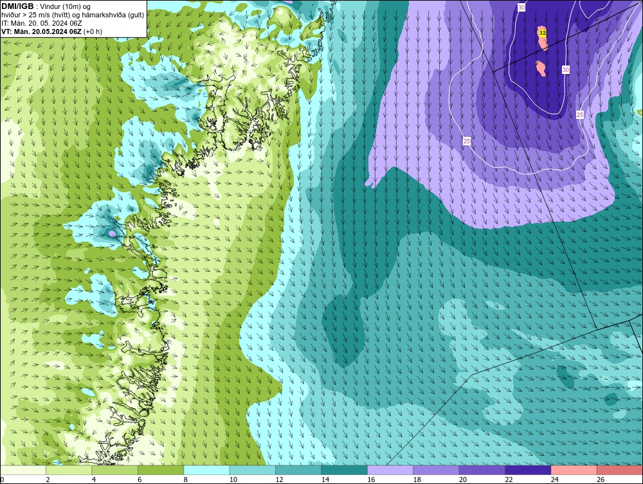The height and width of the screenshot is (484, 643).
Task: Click the bold "VT: Mán. 20.05.2024 06Z" line
Action: point(41,31)
